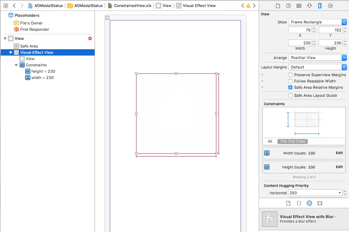Click the Y position stepper

tap(345, 30)
